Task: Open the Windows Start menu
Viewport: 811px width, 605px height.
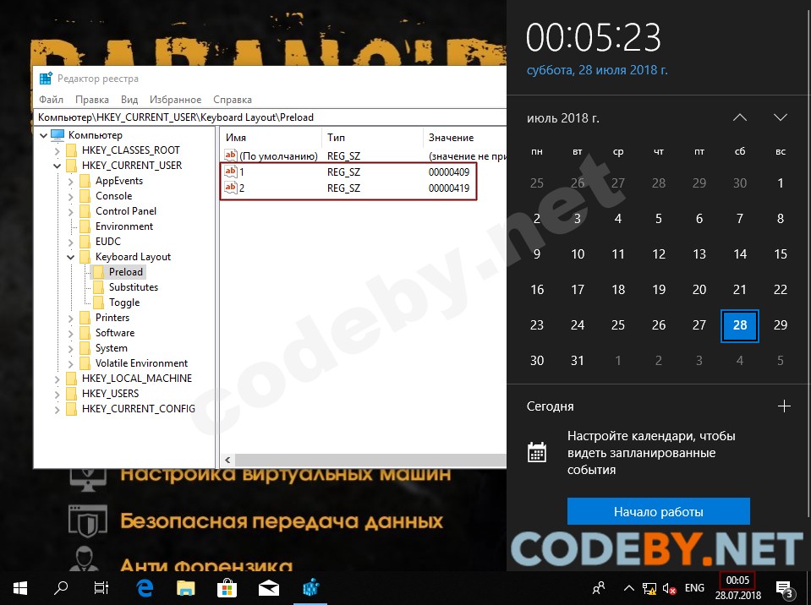Action: tap(20, 588)
